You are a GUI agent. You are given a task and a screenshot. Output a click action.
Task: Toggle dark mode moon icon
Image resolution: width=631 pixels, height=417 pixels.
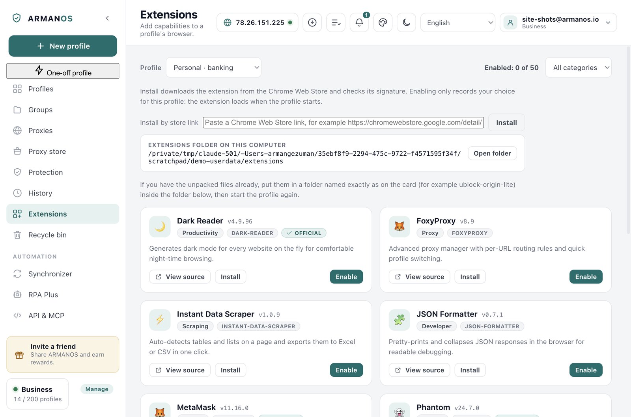(x=407, y=22)
